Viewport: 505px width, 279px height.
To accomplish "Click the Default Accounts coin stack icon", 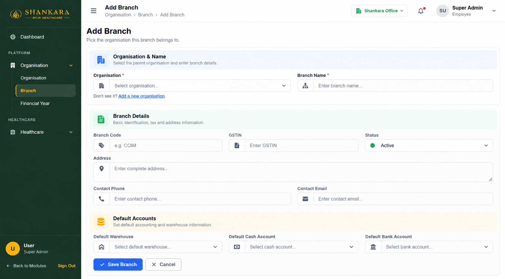I will [101, 222].
